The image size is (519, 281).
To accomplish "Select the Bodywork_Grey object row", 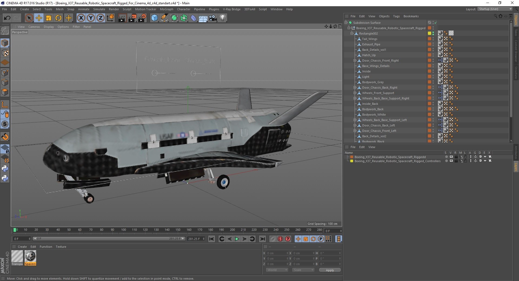I will click(373, 82).
